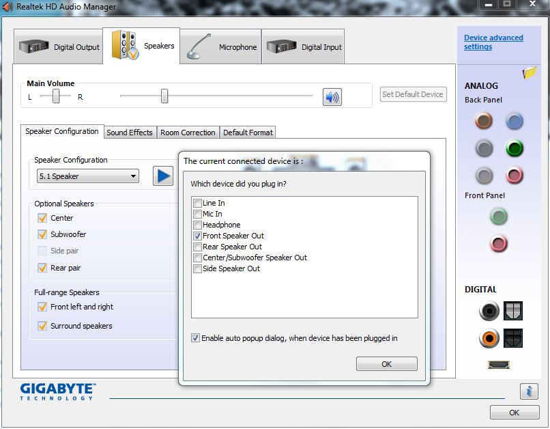The width and height of the screenshot is (550, 429).
Task: Click the Speakers device icon
Action: click(x=125, y=45)
